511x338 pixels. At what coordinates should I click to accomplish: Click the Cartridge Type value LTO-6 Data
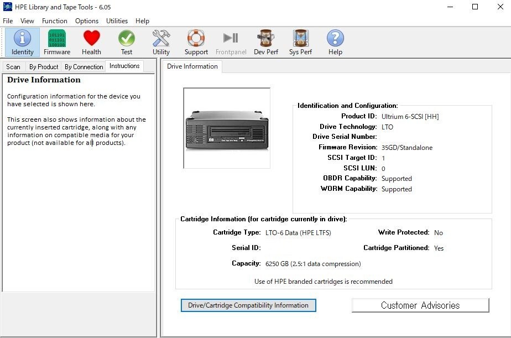coord(298,233)
